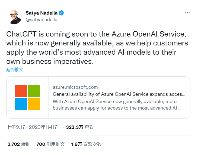
Task: Click the blue square of Microsoft logo
Action: [x=21, y=104]
